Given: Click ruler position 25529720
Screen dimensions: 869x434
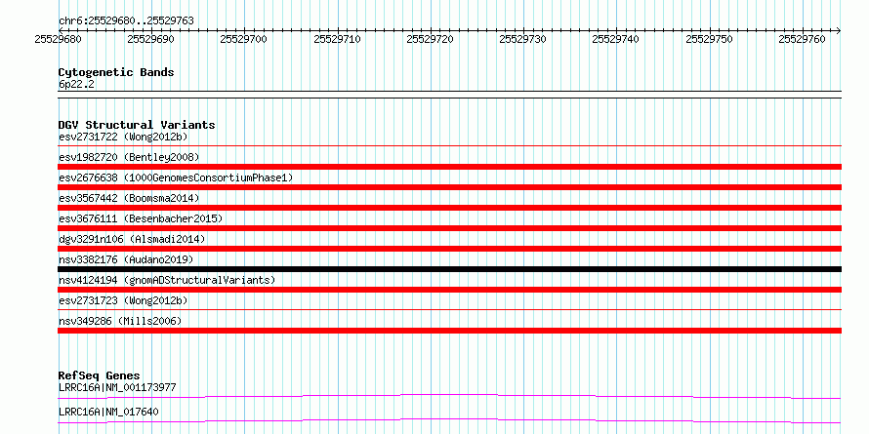Looking at the screenshot, I should tap(430, 39).
